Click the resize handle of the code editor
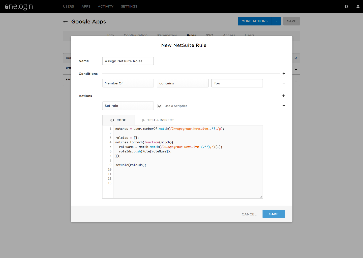Image resolution: width=363 pixels, height=258 pixels. (x=261, y=197)
